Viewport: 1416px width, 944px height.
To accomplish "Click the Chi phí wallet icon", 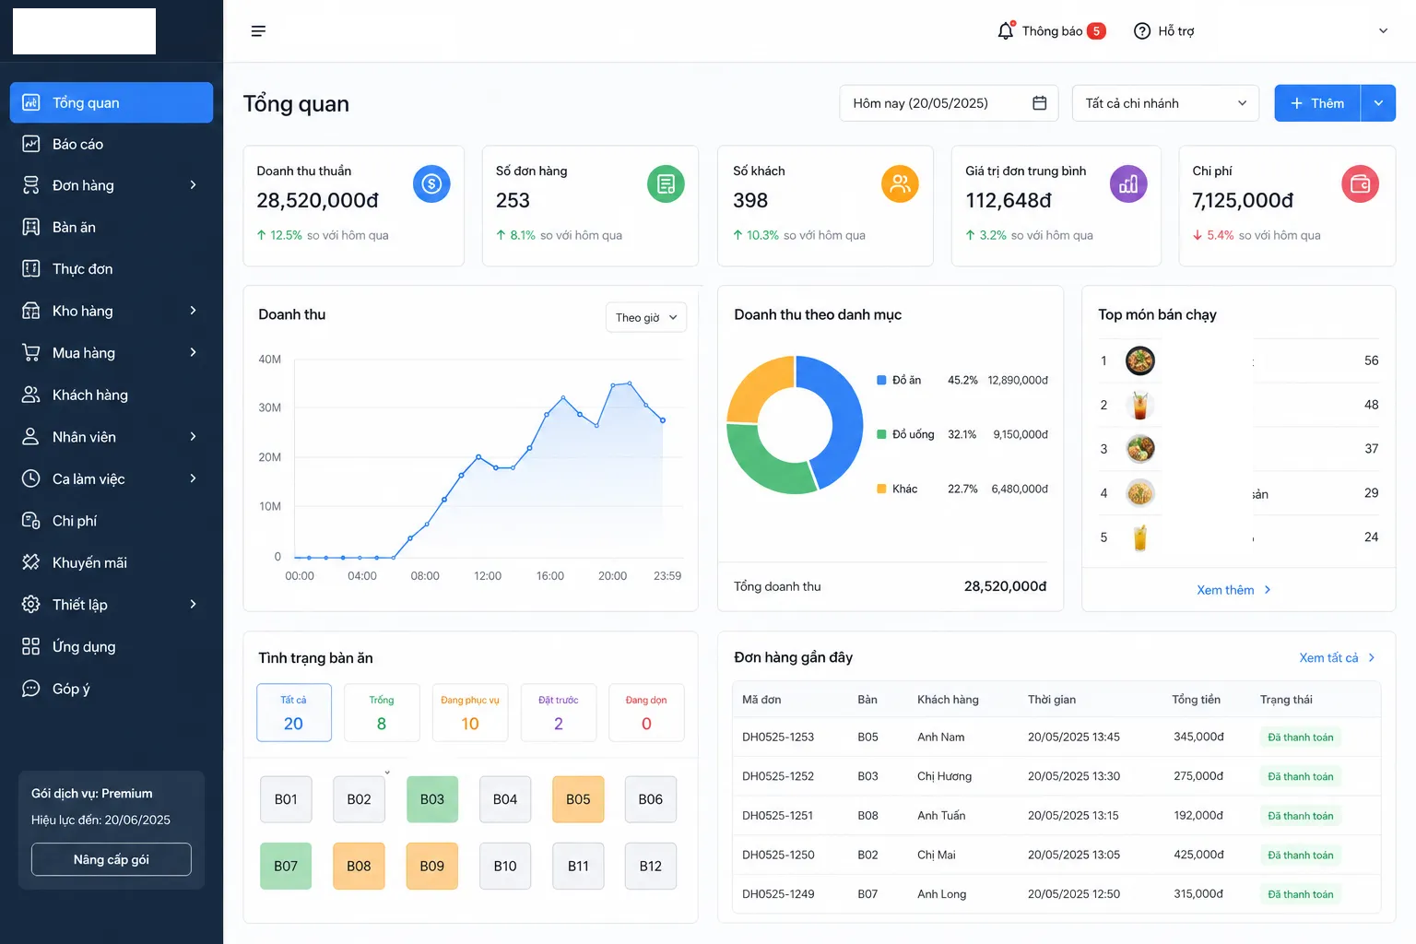I will [1360, 184].
